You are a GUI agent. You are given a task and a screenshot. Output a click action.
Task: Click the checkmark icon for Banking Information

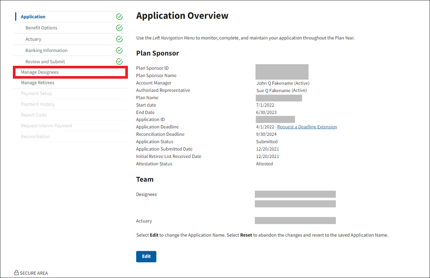119,50
